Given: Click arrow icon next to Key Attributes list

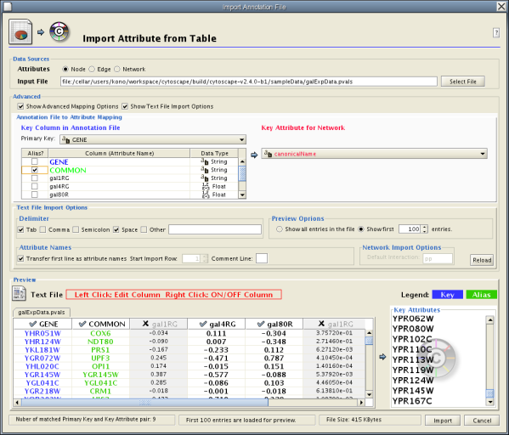Looking at the screenshot, I should [382, 357].
